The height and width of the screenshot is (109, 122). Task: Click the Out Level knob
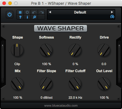tap(104, 83)
